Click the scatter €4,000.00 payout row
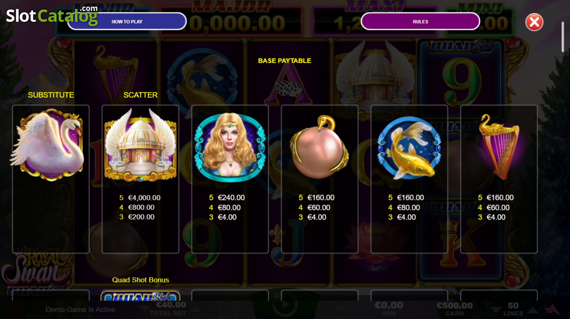 (140, 198)
